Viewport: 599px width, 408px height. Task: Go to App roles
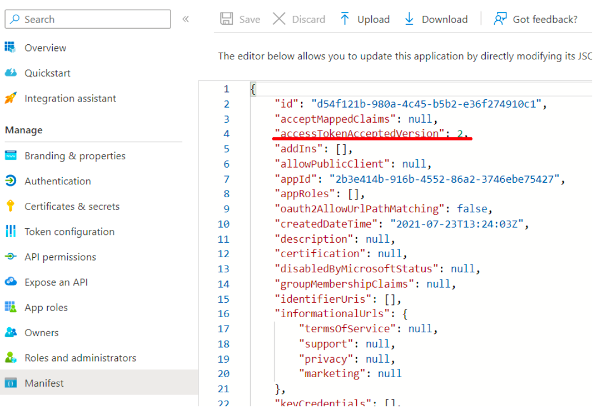tap(46, 307)
